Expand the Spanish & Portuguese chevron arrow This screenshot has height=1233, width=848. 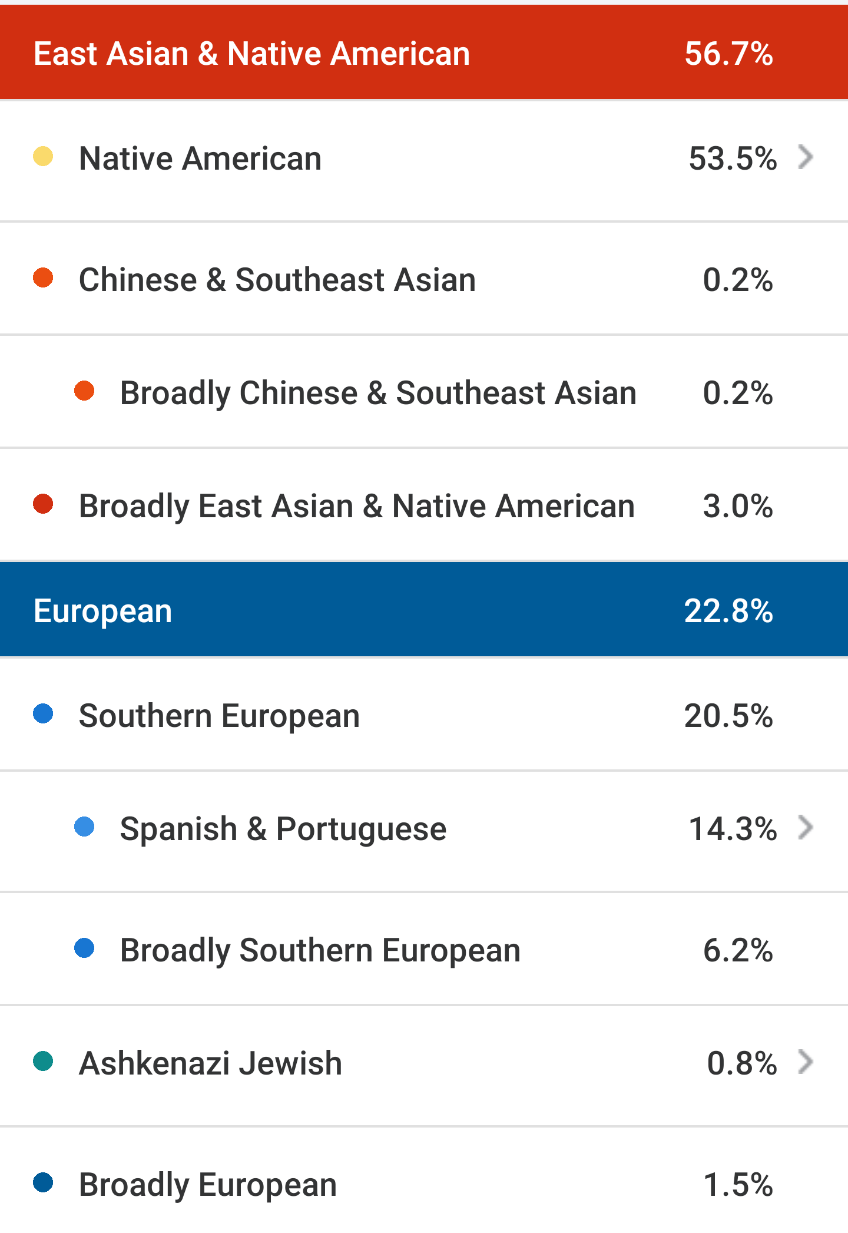[806, 827]
